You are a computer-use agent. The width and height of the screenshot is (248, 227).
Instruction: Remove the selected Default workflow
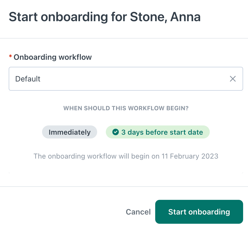pyautogui.click(x=233, y=79)
